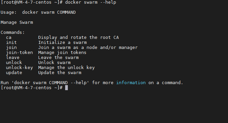Click the 'join-token' command entry
Viewport: 228px width, 123px height.
click(x=19, y=53)
